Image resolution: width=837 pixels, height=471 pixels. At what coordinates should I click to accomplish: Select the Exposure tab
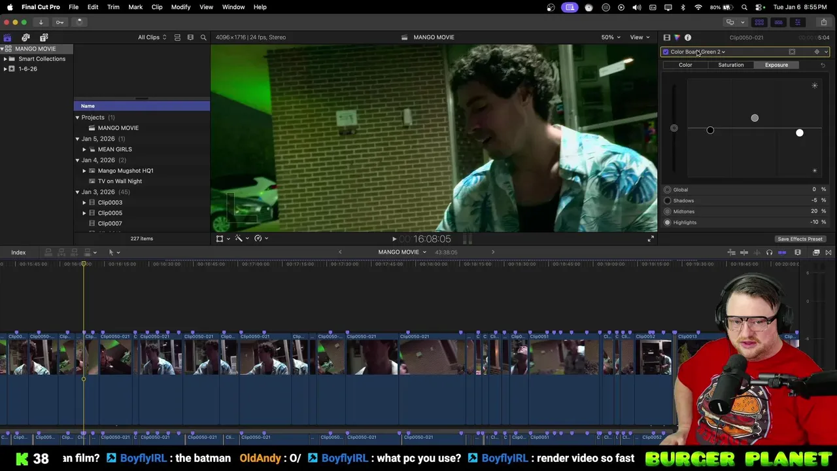(x=776, y=65)
